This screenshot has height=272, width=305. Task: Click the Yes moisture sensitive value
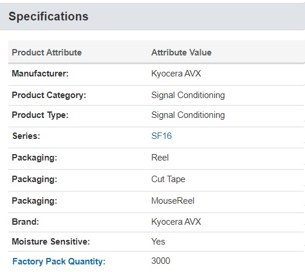158,242
